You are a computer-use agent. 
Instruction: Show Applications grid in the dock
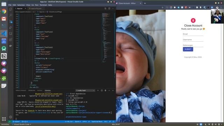coord(4,119)
